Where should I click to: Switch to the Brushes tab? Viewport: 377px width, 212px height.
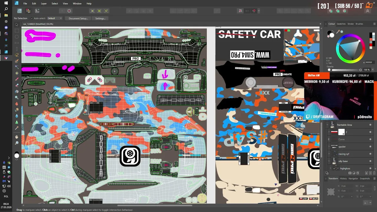[x=359, y=24]
